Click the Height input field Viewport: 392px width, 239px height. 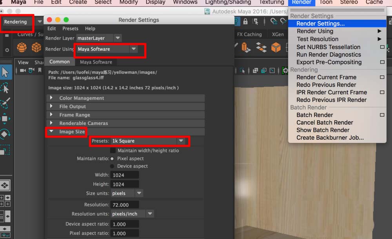[125, 184]
